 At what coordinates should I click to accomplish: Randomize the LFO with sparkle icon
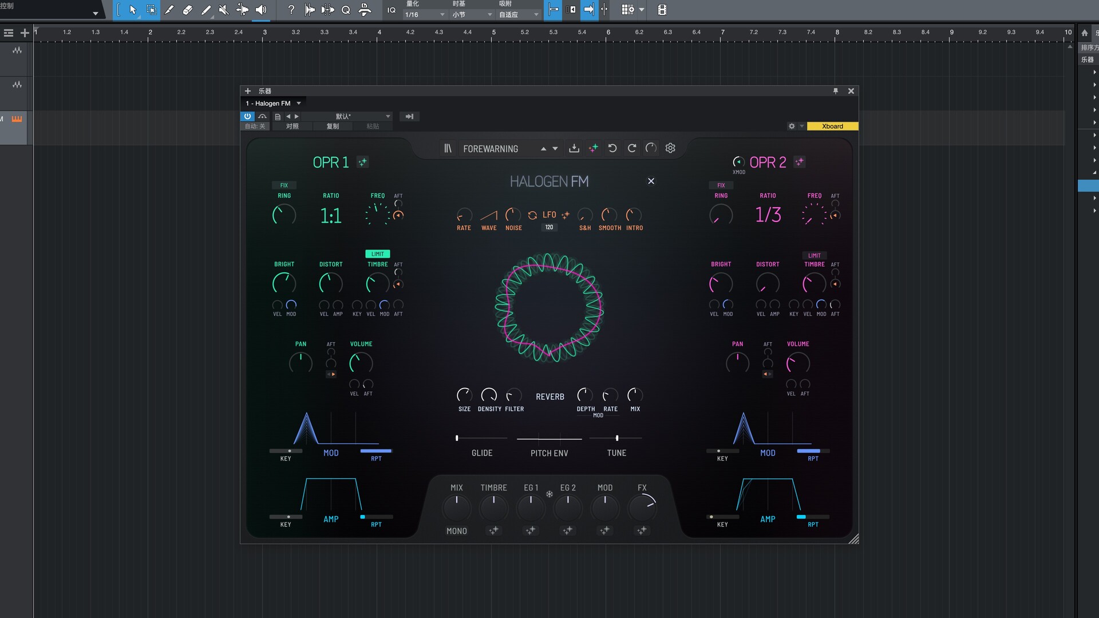(x=566, y=215)
